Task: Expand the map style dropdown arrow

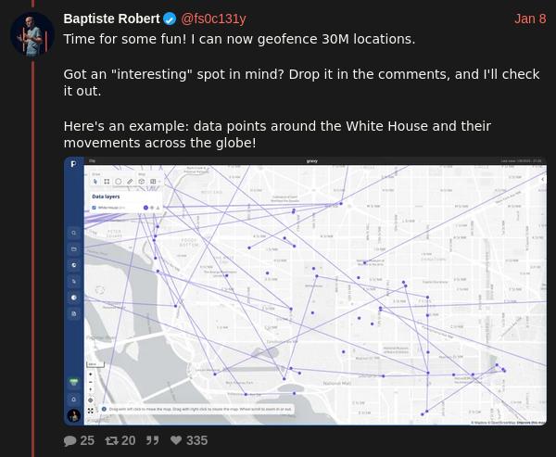Action: click(159, 182)
